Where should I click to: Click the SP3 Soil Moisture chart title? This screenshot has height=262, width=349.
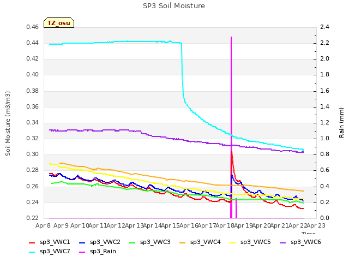(174, 6)
